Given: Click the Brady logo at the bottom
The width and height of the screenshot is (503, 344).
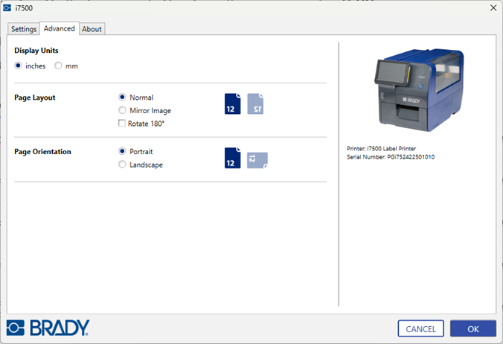Looking at the screenshot, I should tap(48, 328).
